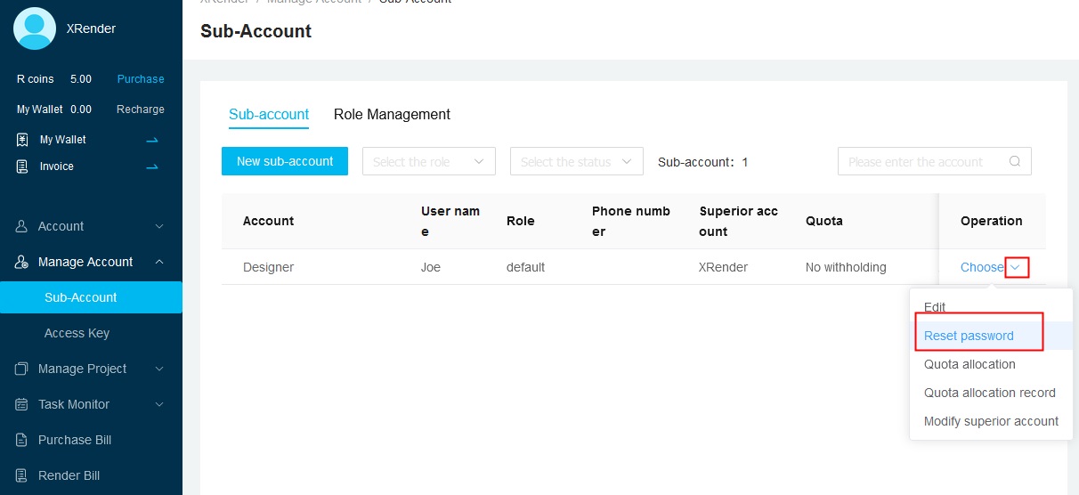The width and height of the screenshot is (1079, 495).
Task: Open Quota allocation record entry
Action: [x=990, y=393]
